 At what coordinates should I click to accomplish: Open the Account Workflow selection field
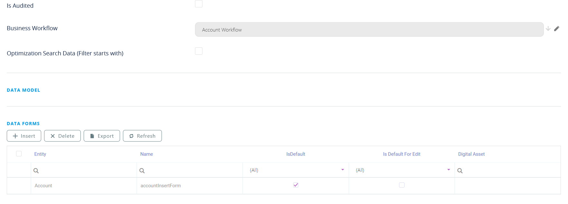click(x=369, y=30)
